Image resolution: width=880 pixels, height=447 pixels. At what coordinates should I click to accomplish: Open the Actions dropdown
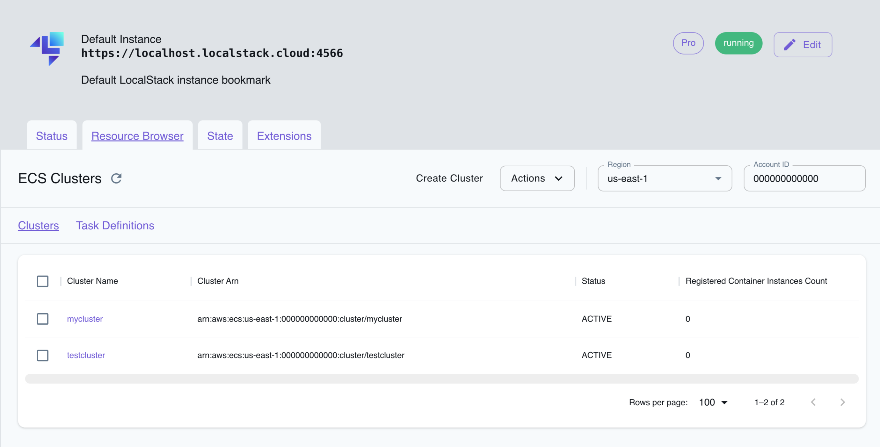[537, 178]
